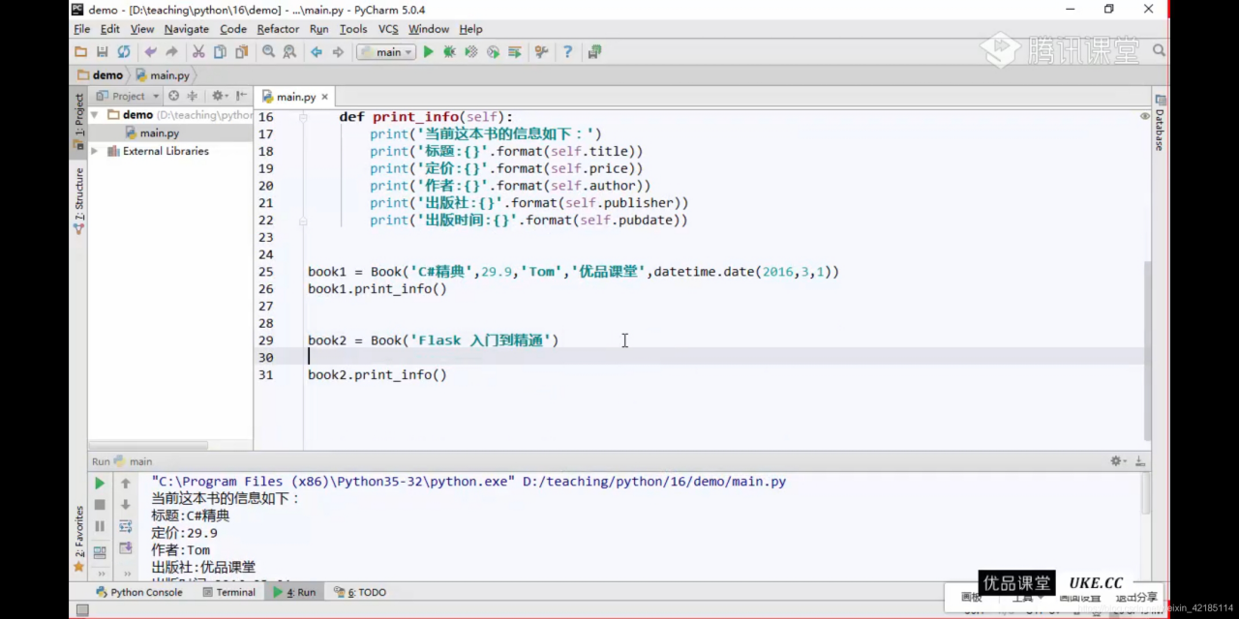1239x619 pixels.
Task: Click the Paste toolbar icon
Action: click(241, 52)
